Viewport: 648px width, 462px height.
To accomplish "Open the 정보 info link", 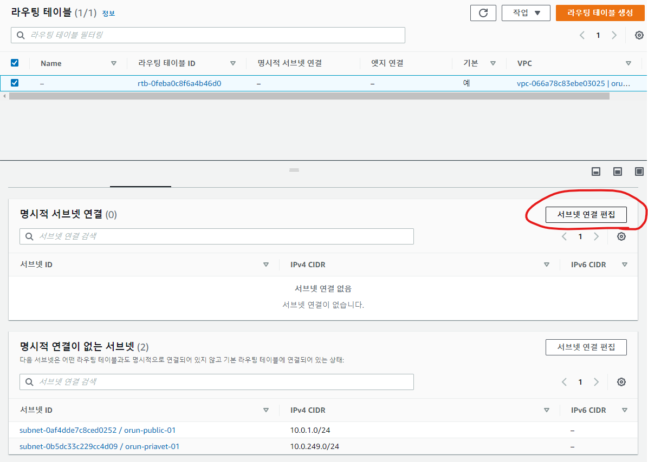I will click(x=108, y=14).
